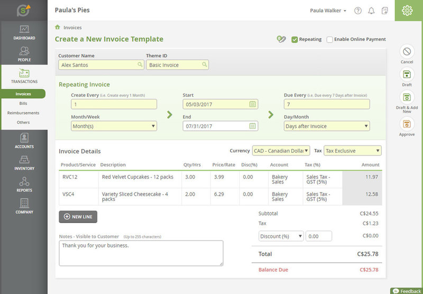Click the Draft & Add New icon
Image resolution: width=423 pixels, height=294 pixels.
407,97
